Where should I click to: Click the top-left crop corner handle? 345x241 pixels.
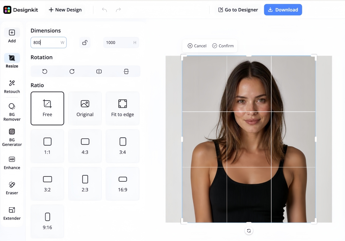coord(183,57)
